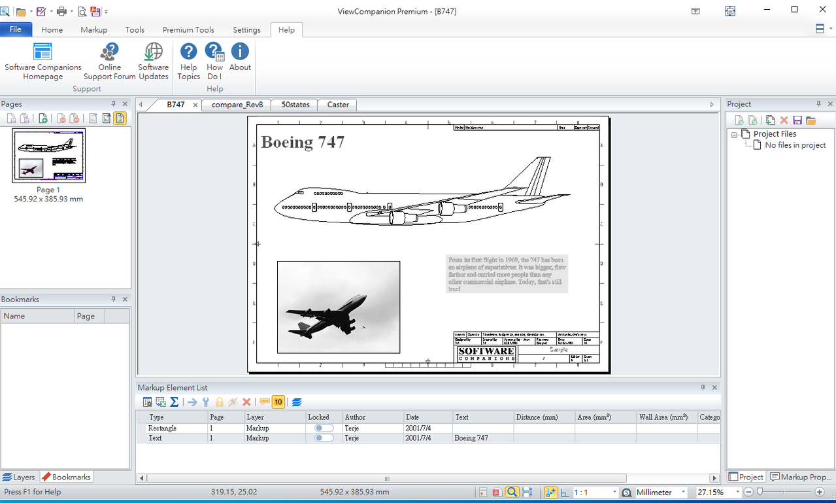Click the add page icon in Pages panel
The height and width of the screenshot is (503, 836).
(x=42, y=118)
